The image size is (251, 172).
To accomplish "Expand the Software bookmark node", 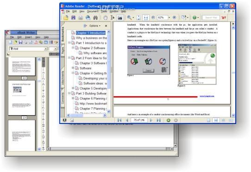I will [x=73, y=68].
